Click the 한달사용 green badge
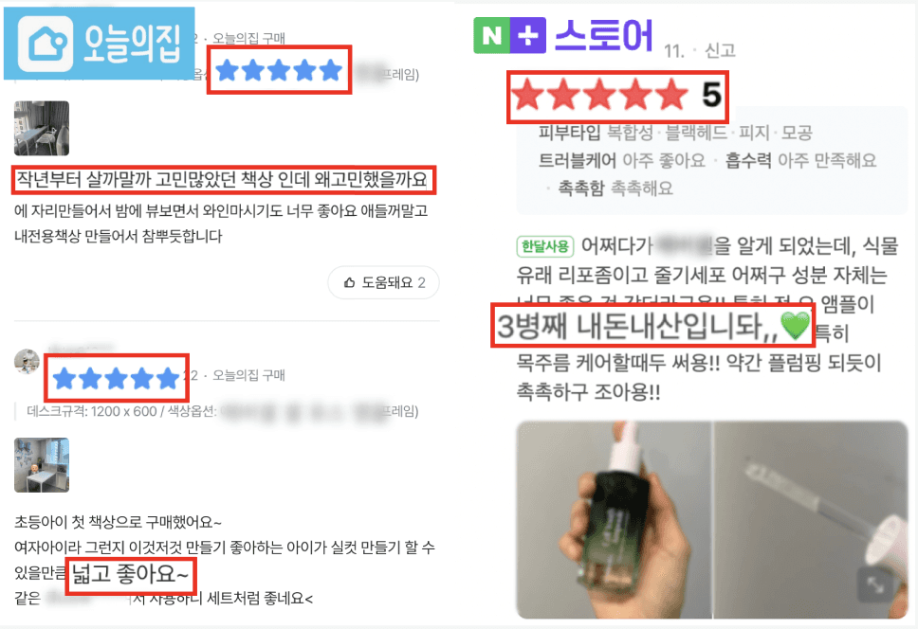The image size is (918, 629). pos(545,246)
